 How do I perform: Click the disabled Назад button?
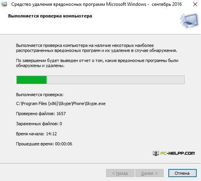pos(120,173)
